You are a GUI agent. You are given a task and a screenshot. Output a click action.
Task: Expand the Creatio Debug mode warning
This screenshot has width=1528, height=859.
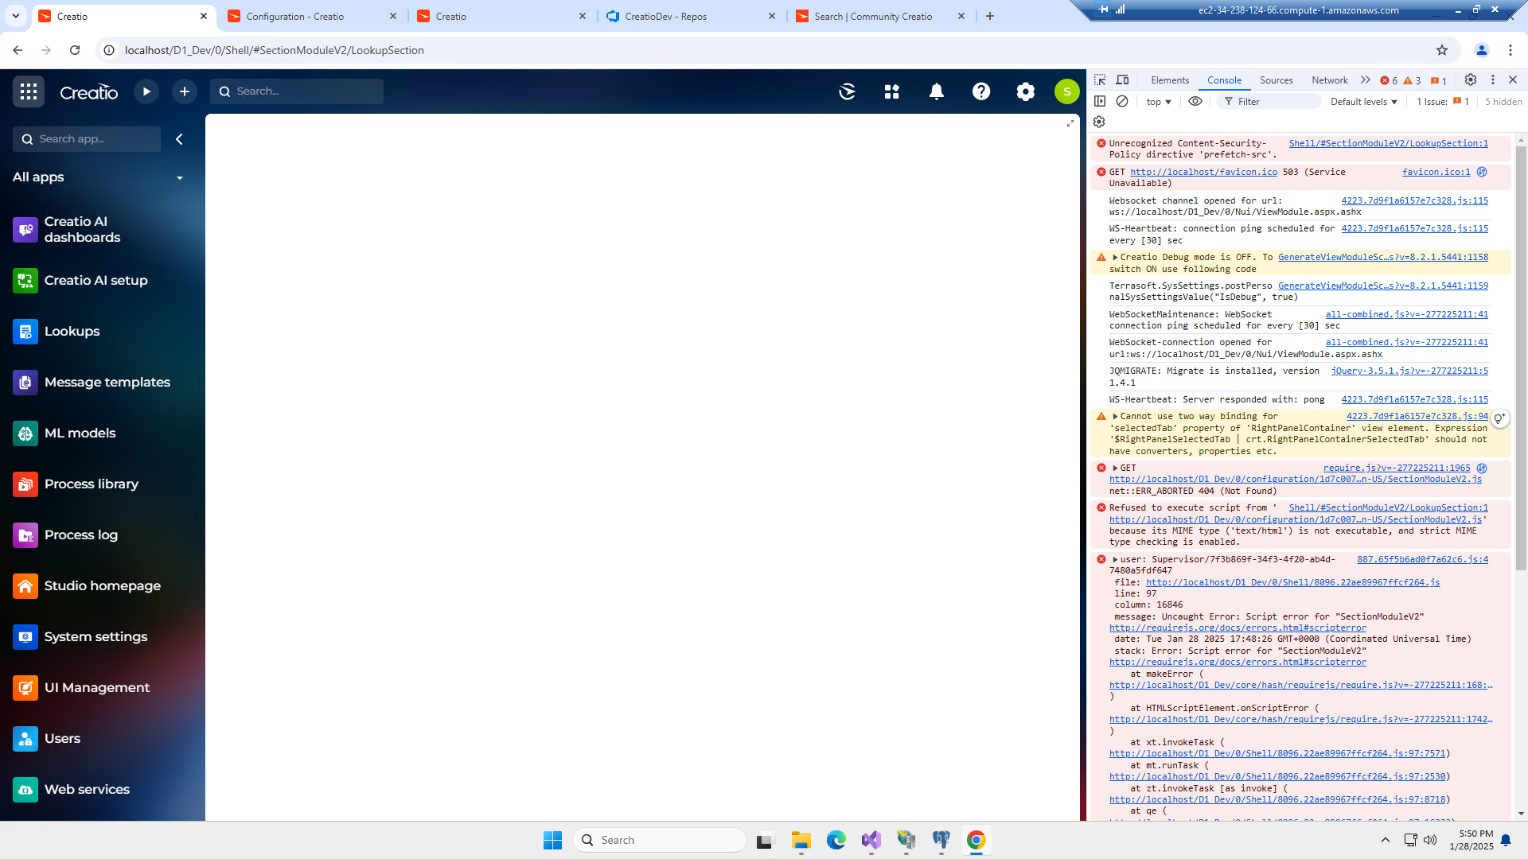(1115, 258)
